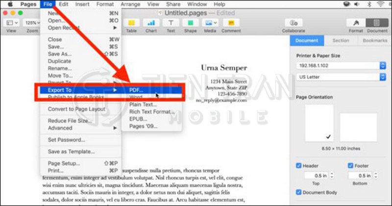Choose Rename… in File menu
The image size is (392, 206).
coord(81,68)
